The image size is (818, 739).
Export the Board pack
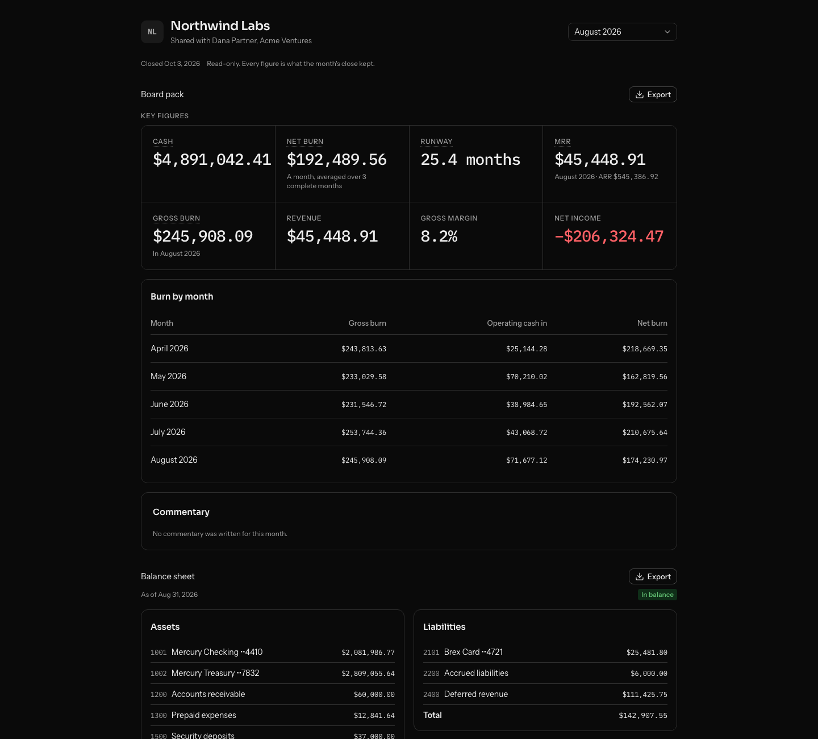(653, 94)
